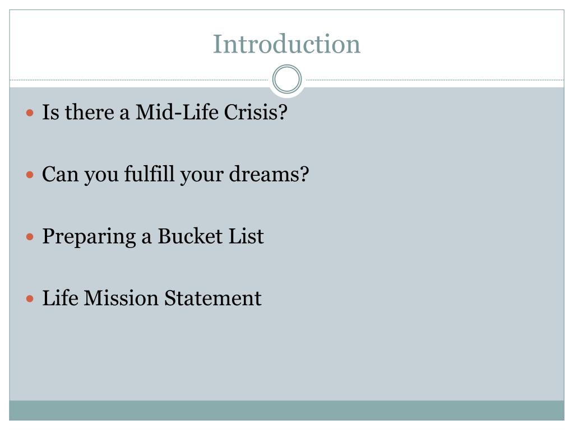574x430 pixels.
Task: Click the word Bucket in third bullet
Action: [x=190, y=236]
